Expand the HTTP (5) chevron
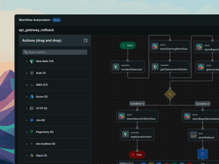This screenshot has height=164, width=219. point(27,108)
